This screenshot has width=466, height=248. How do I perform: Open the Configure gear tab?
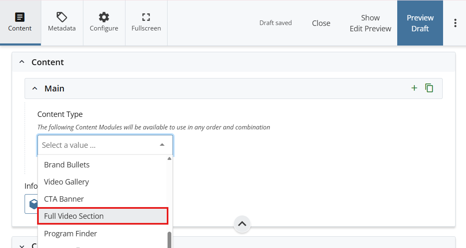point(104,23)
